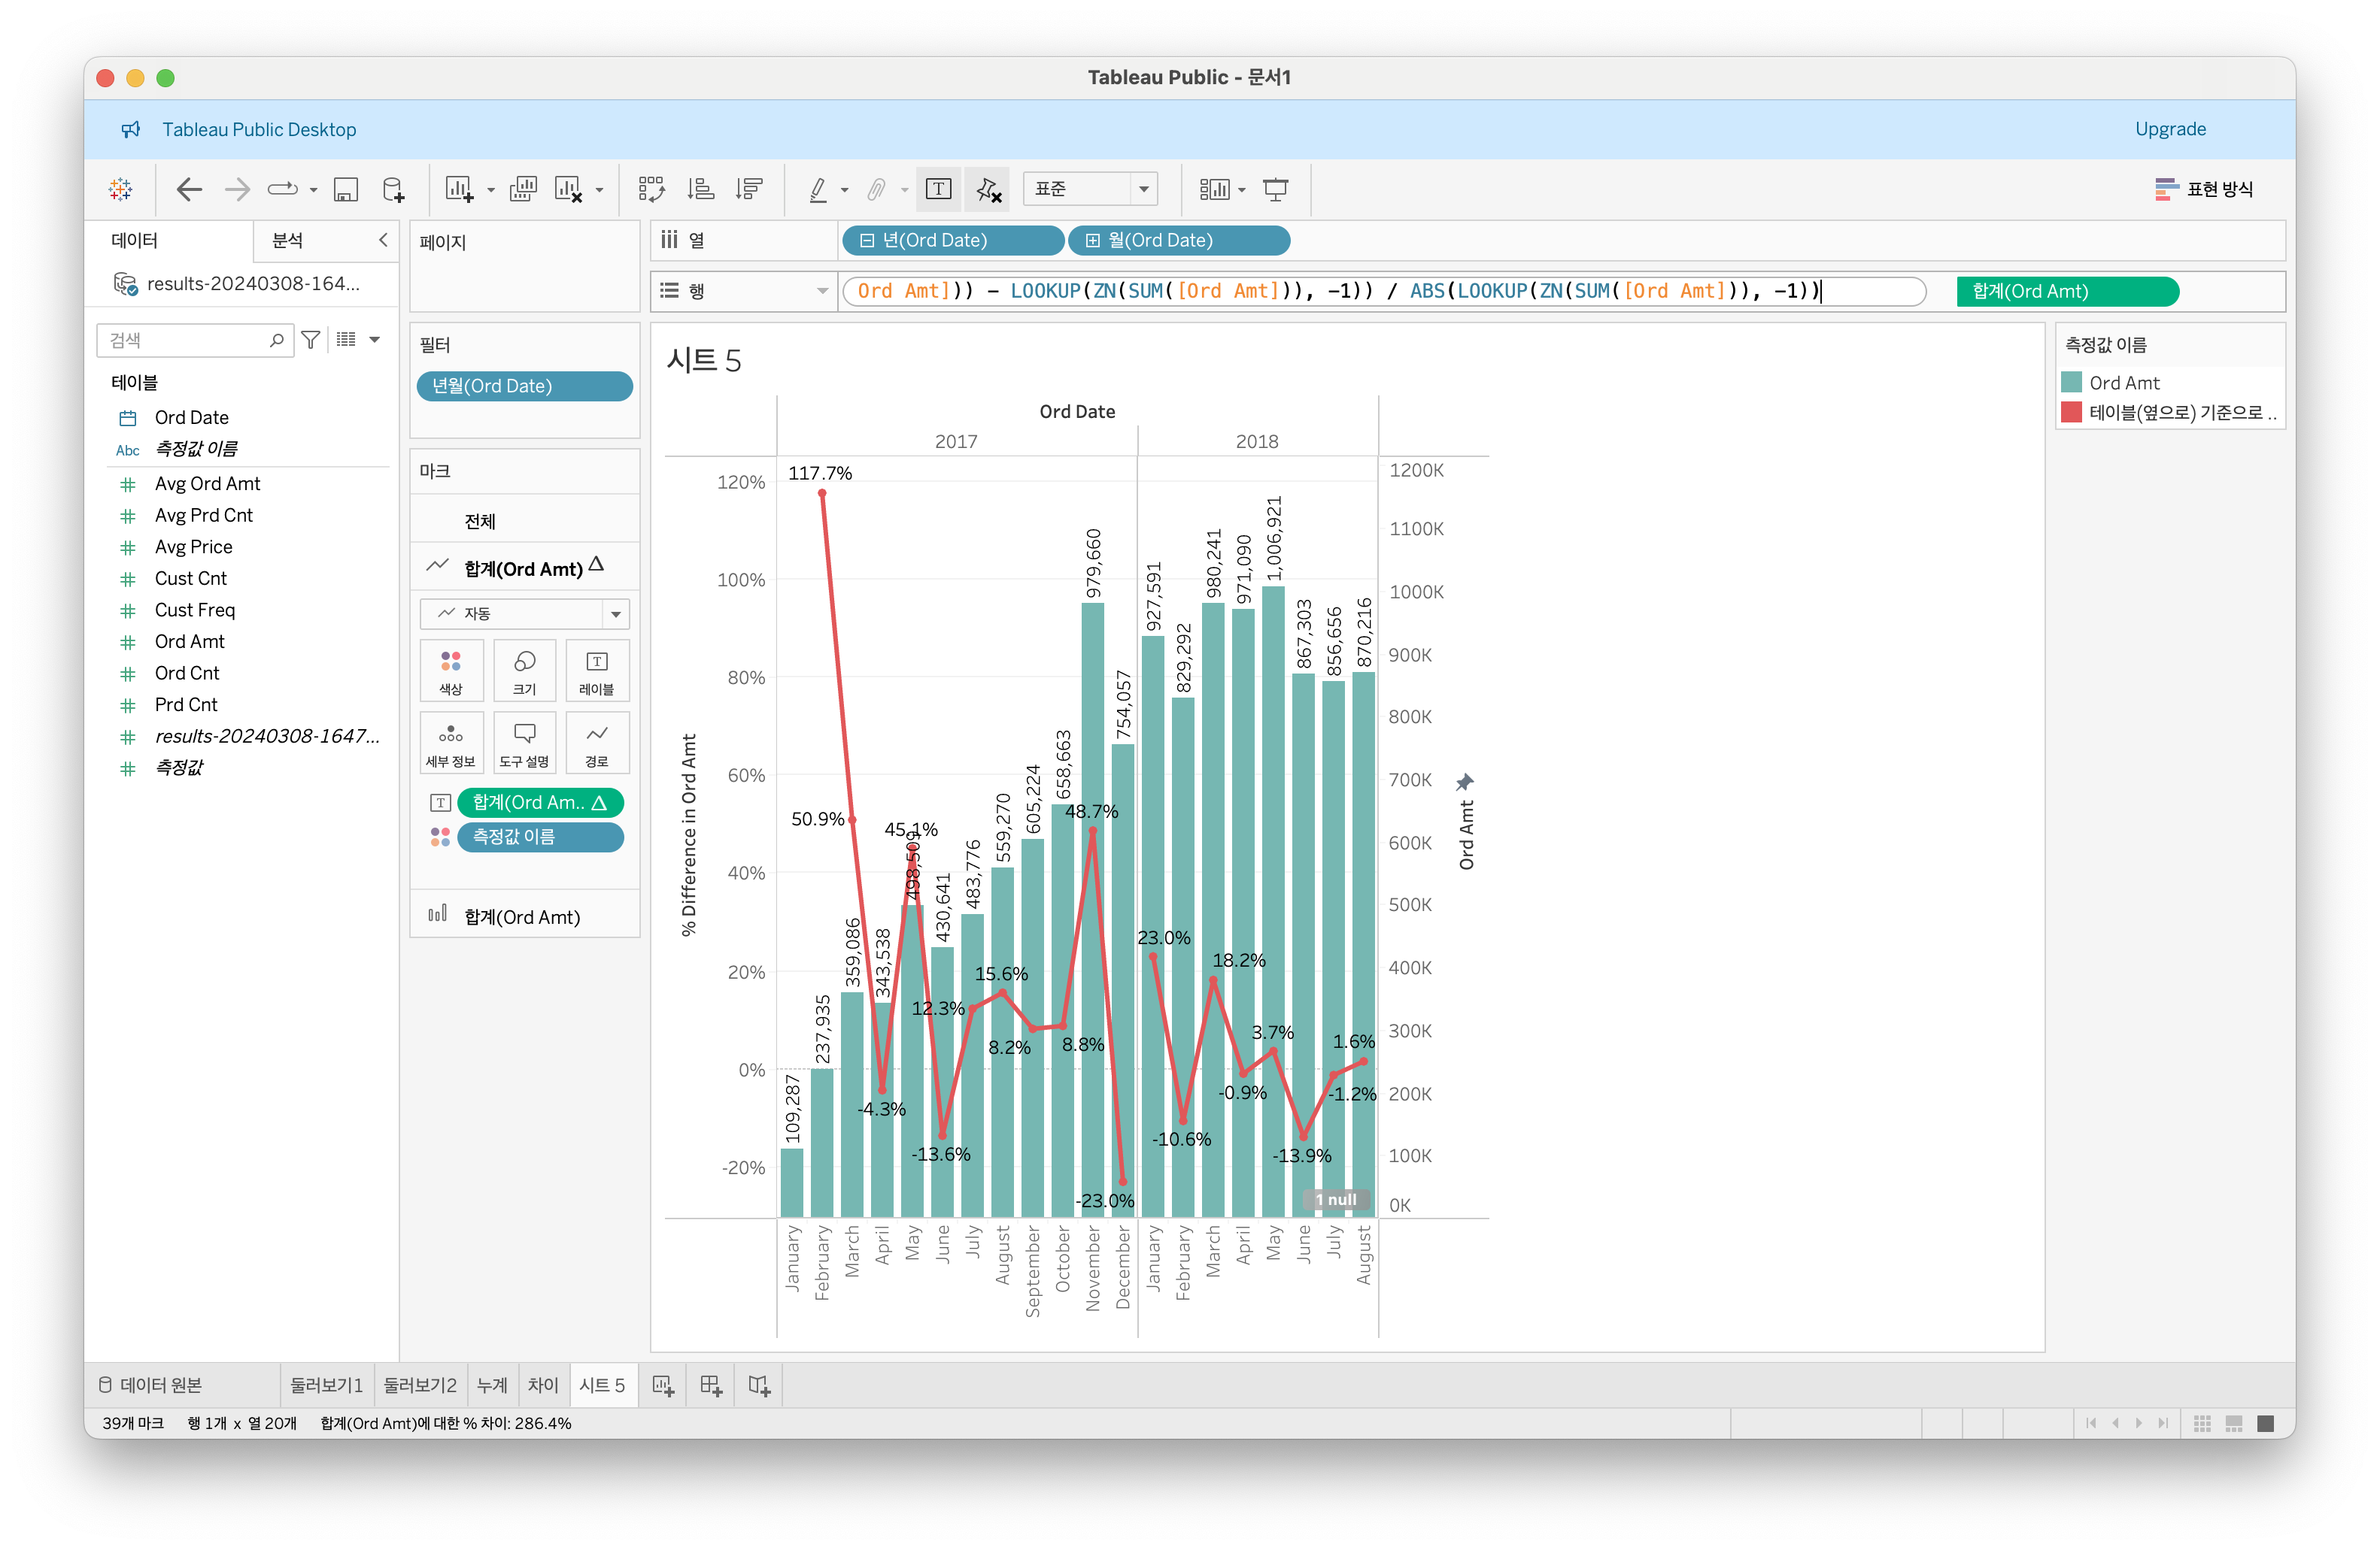Collapse the data pane with chevron
2380x1550 pixels.
click(x=383, y=240)
